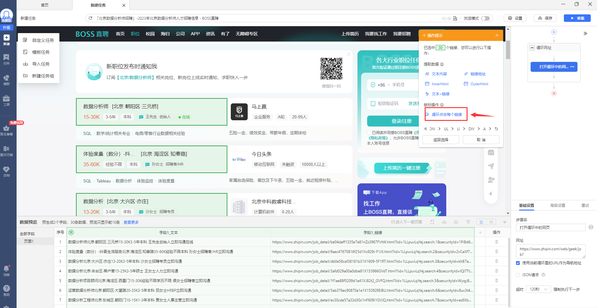This screenshot has width=597, height=308.
Task: Click the 文本内容 extraction option
Action: click(436, 74)
